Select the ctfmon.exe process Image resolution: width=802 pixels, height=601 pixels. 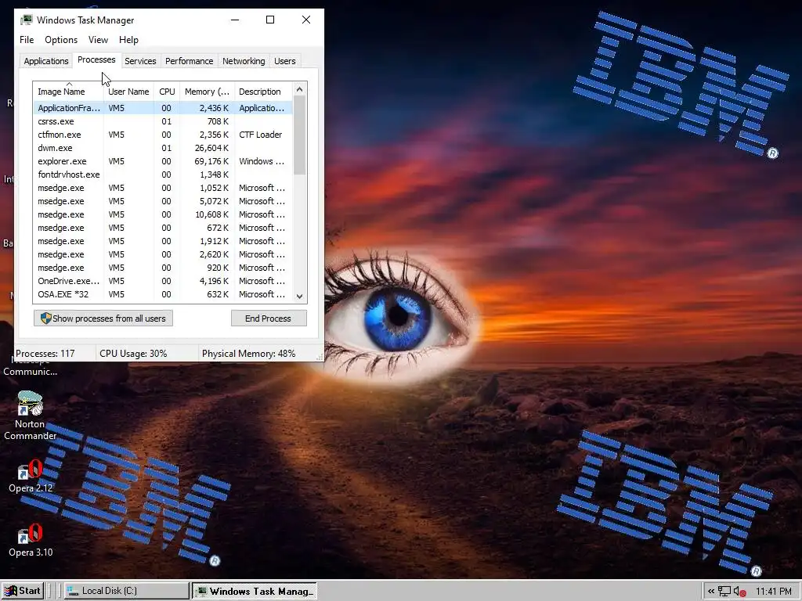(x=163, y=135)
